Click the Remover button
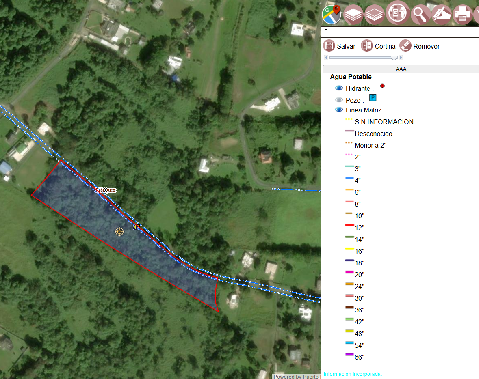 coord(420,46)
